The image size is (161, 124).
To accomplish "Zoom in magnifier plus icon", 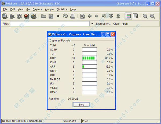I will (145, 16).
